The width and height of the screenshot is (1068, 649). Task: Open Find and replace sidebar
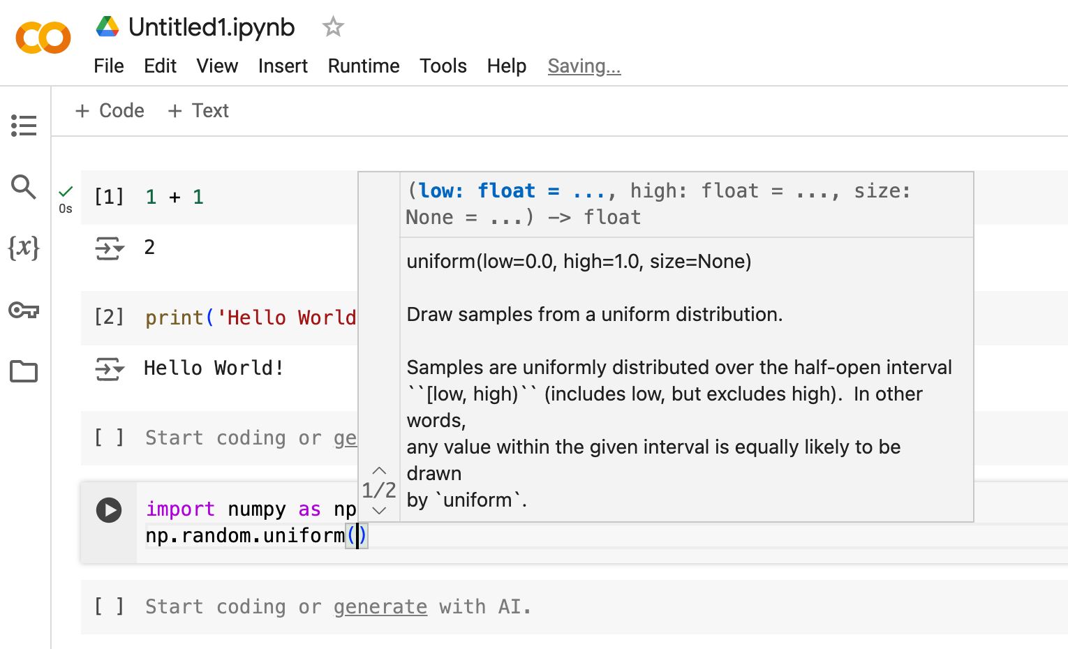point(24,186)
